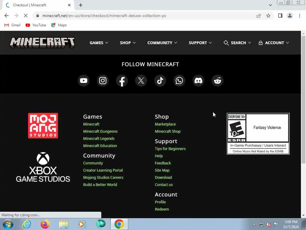Open the Help footer link

coord(159,156)
